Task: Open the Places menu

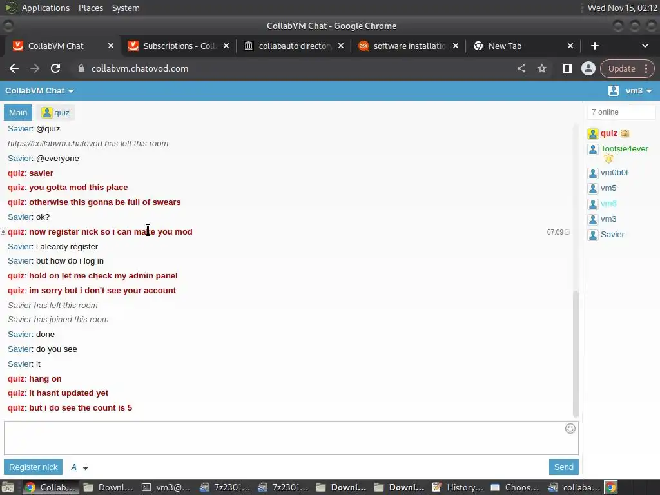Action: coord(90,8)
